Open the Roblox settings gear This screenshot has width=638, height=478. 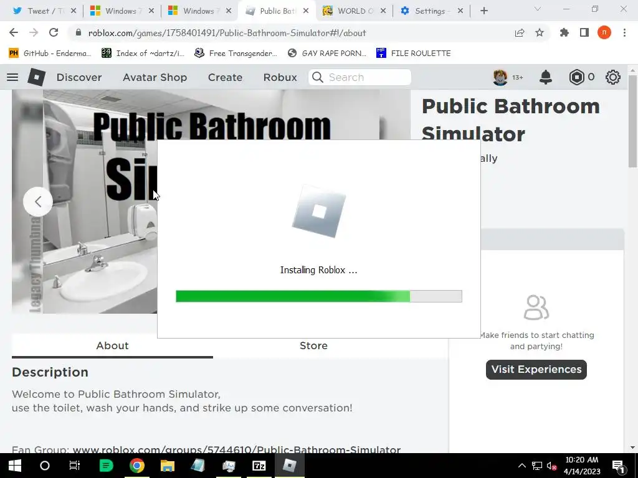point(613,77)
